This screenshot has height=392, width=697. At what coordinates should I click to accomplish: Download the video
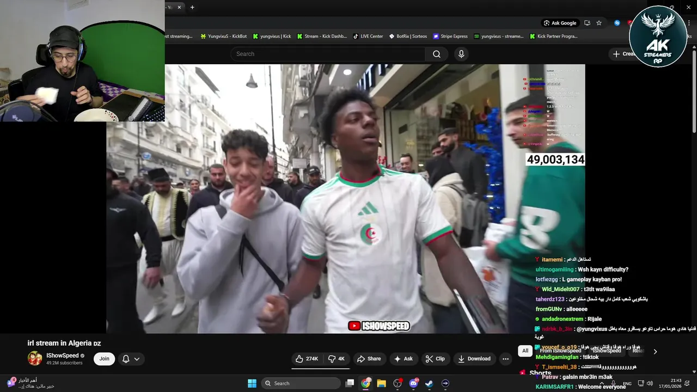coord(474,359)
